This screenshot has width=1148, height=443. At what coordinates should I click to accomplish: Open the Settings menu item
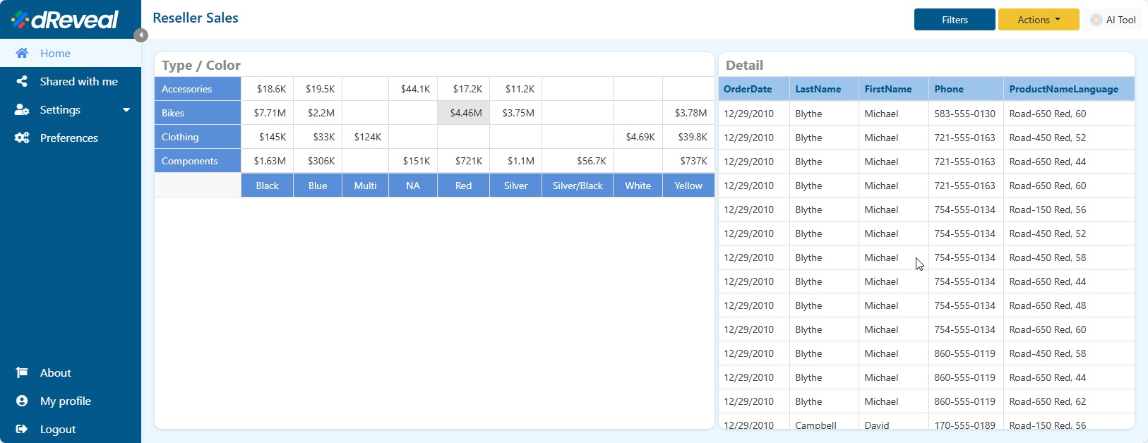point(71,109)
